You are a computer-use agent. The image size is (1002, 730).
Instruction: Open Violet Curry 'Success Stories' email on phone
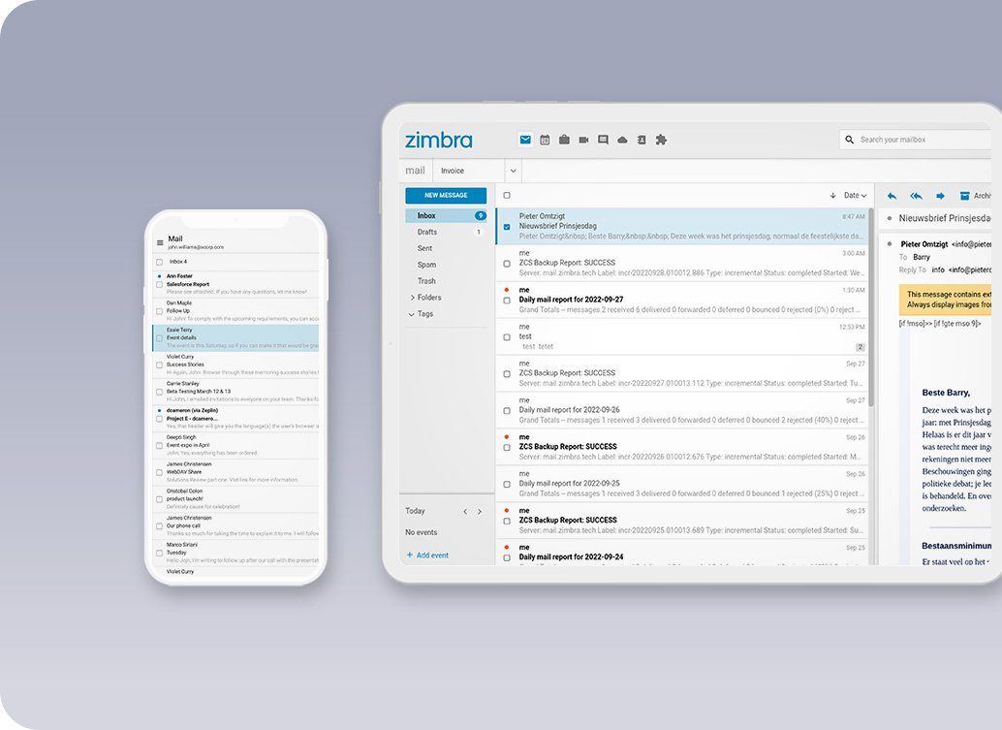pos(235,365)
